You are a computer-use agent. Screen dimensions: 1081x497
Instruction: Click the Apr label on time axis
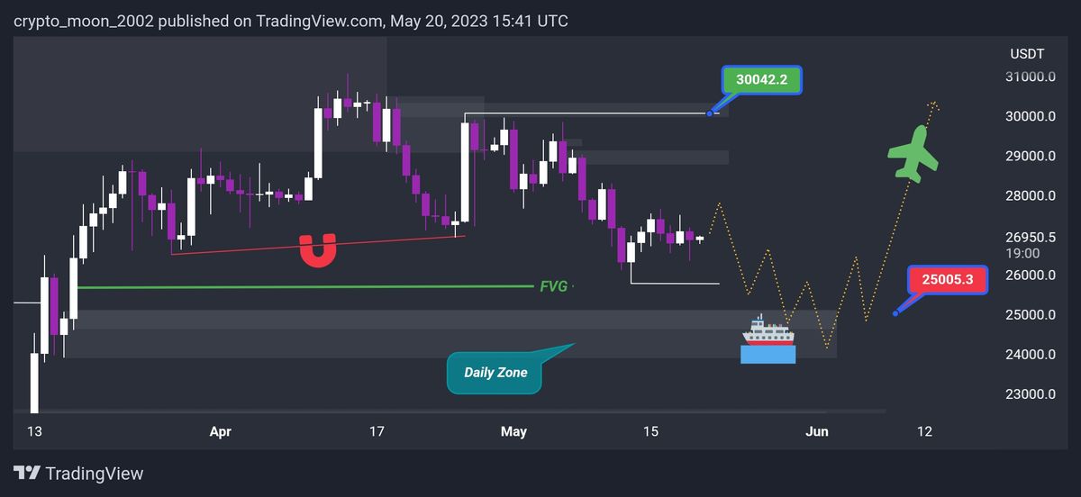tap(220, 431)
